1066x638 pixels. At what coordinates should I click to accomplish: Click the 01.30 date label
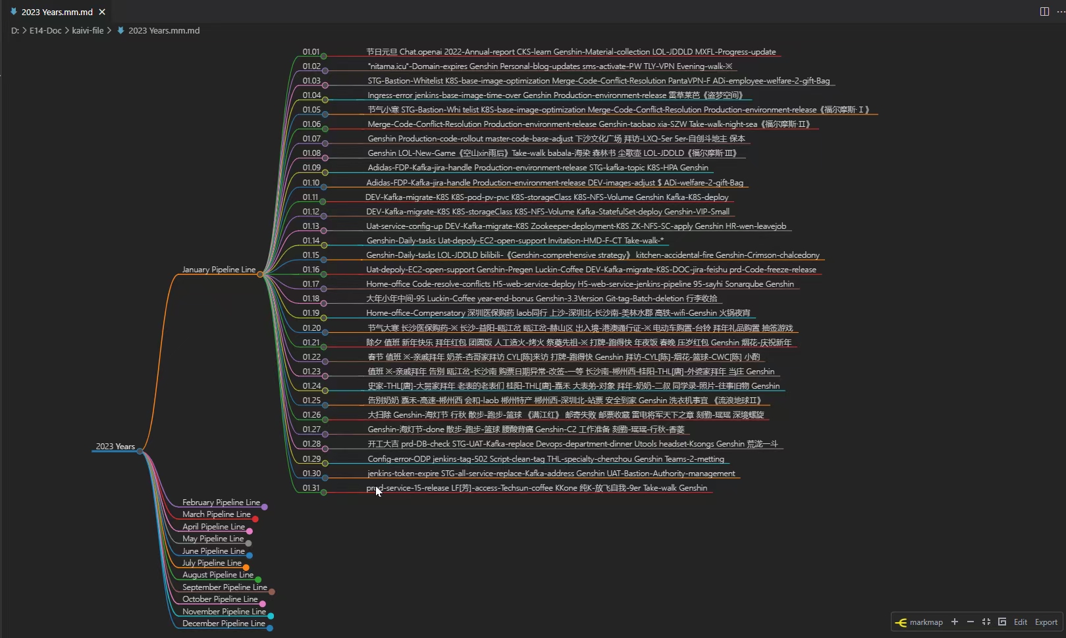tap(311, 474)
